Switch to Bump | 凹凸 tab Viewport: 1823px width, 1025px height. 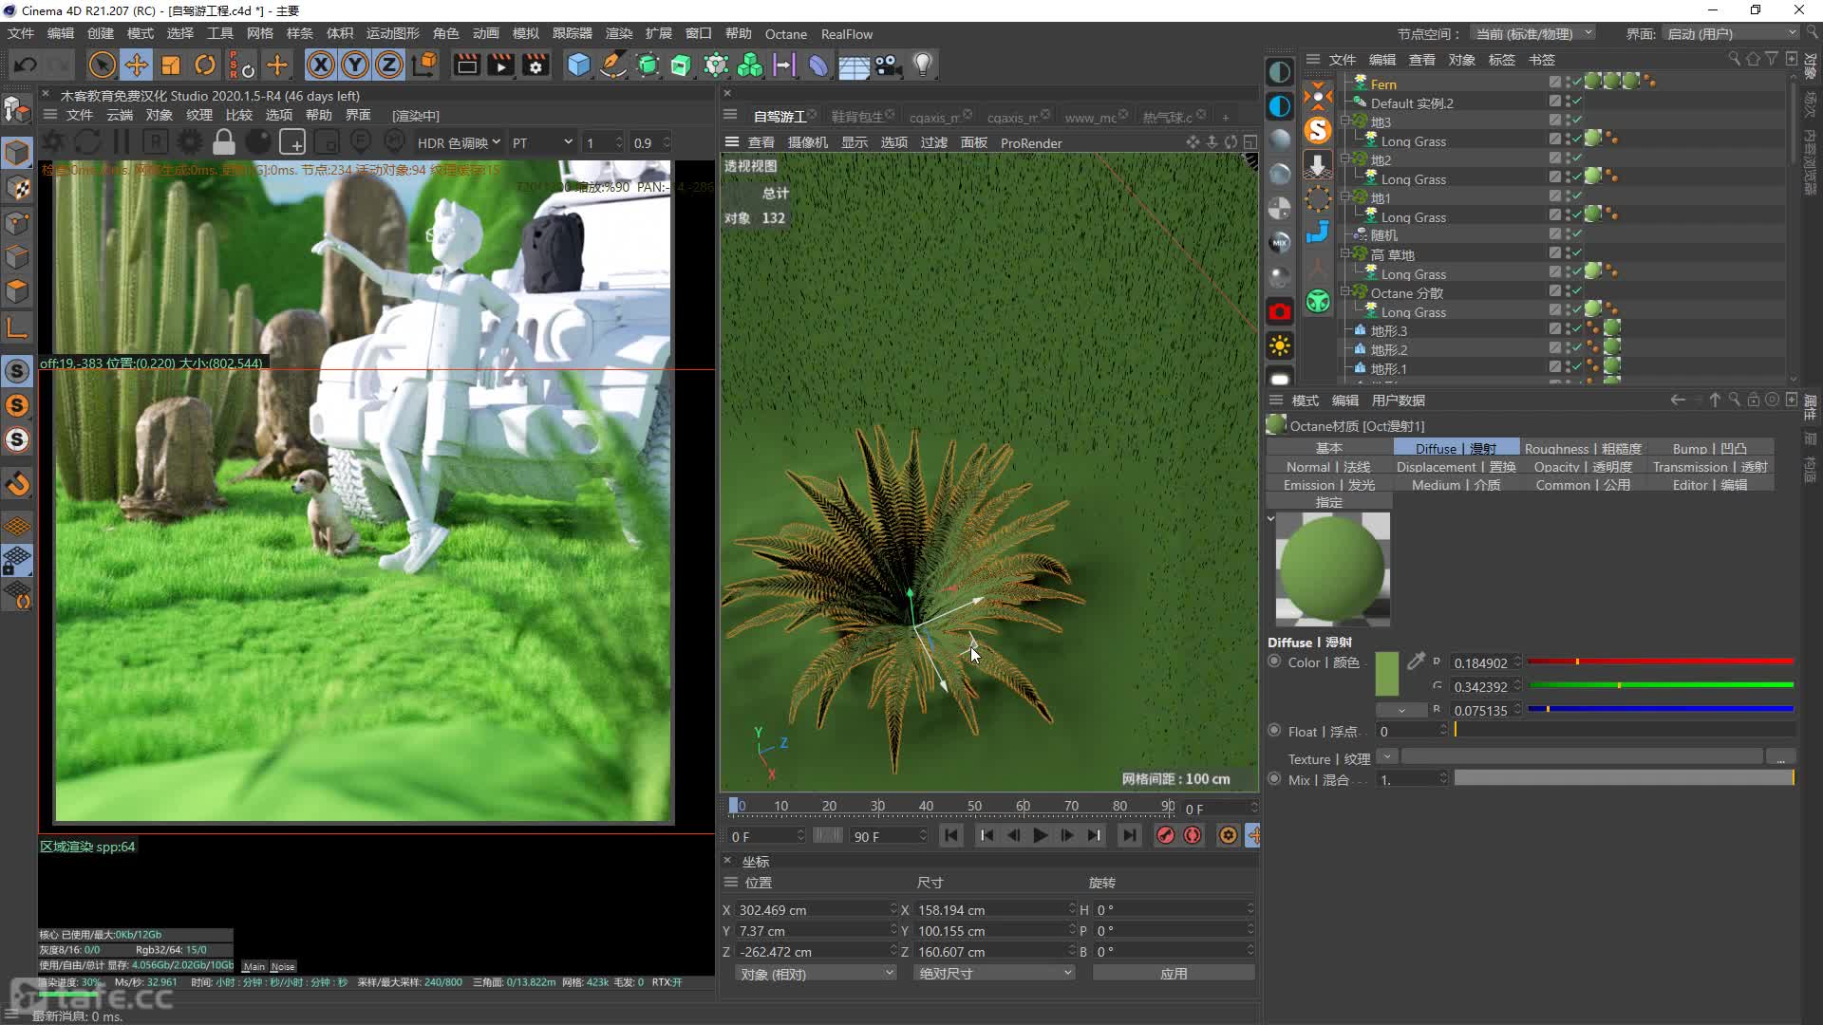(1709, 448)
